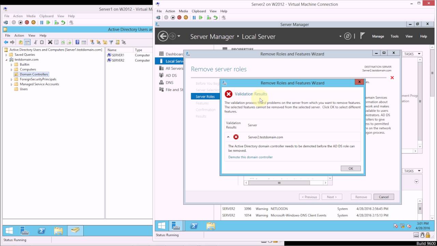This screenshot has height=246, width=437.
Task: Click Revert icon in Server2 VM toolbar
Action: coord(215,17)
